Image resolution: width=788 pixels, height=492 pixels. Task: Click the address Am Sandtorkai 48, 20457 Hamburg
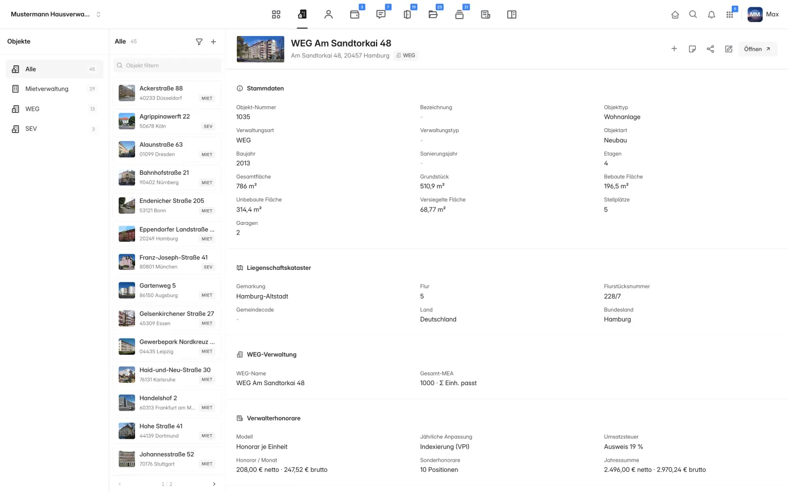tap(340, 56)
